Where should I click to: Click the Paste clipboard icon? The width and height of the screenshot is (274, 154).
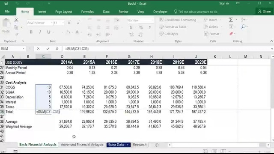tap(6, 23)
